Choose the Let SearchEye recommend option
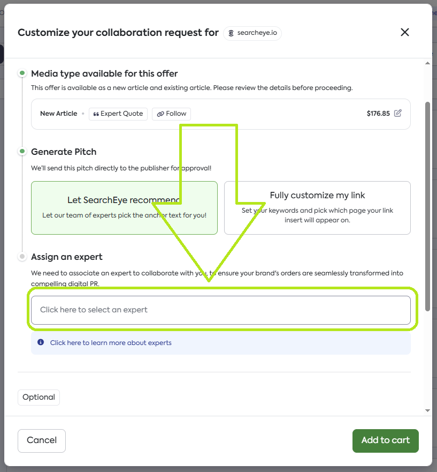 tap(124, 207)
